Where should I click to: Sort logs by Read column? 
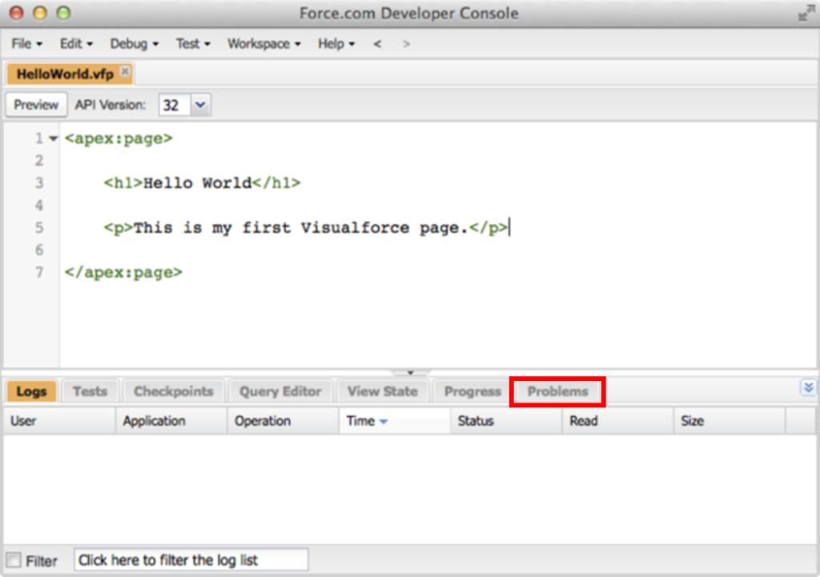pos(617,421)
